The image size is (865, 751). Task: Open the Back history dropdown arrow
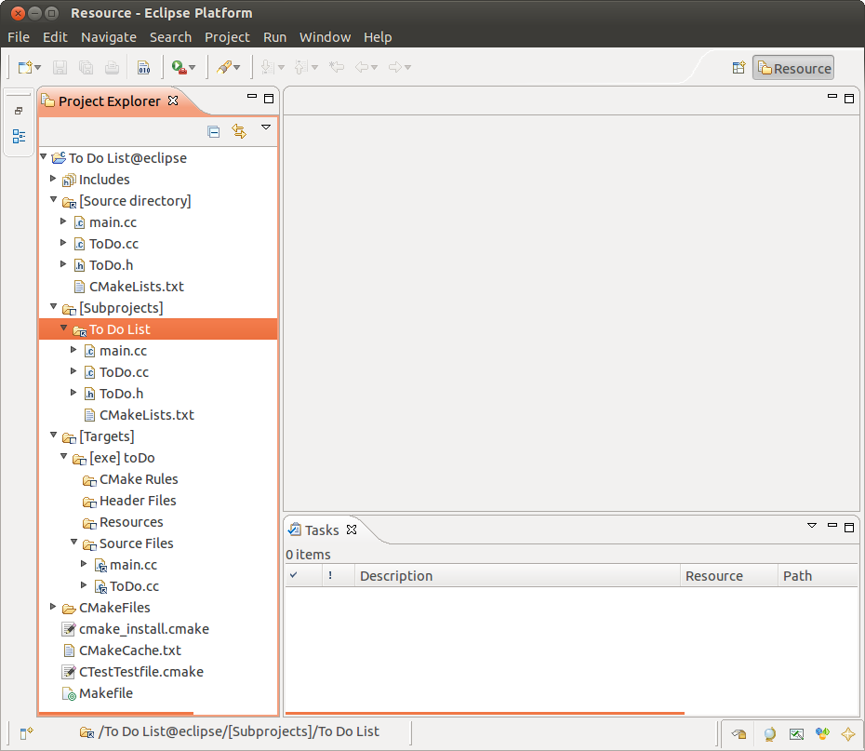pos(374,67)
